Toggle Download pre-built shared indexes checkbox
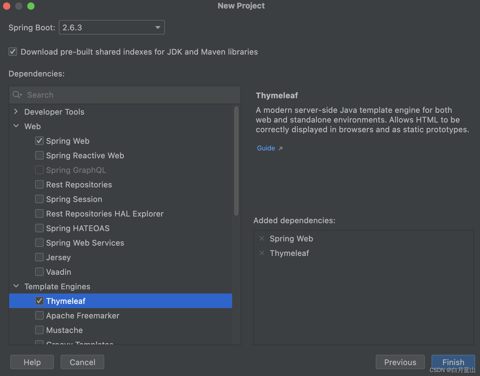 (13, 52)
